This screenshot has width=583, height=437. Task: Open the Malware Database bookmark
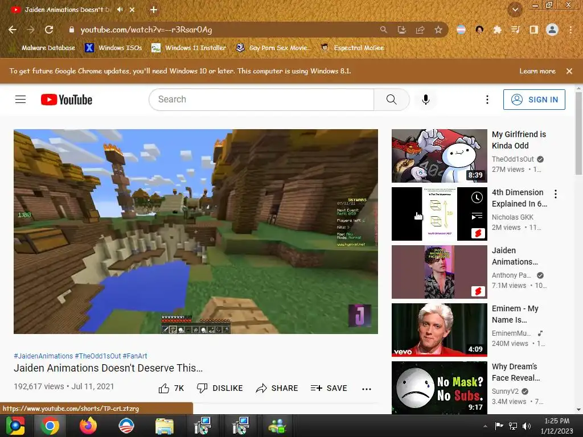pyautogui.click(x=44, y=48)
